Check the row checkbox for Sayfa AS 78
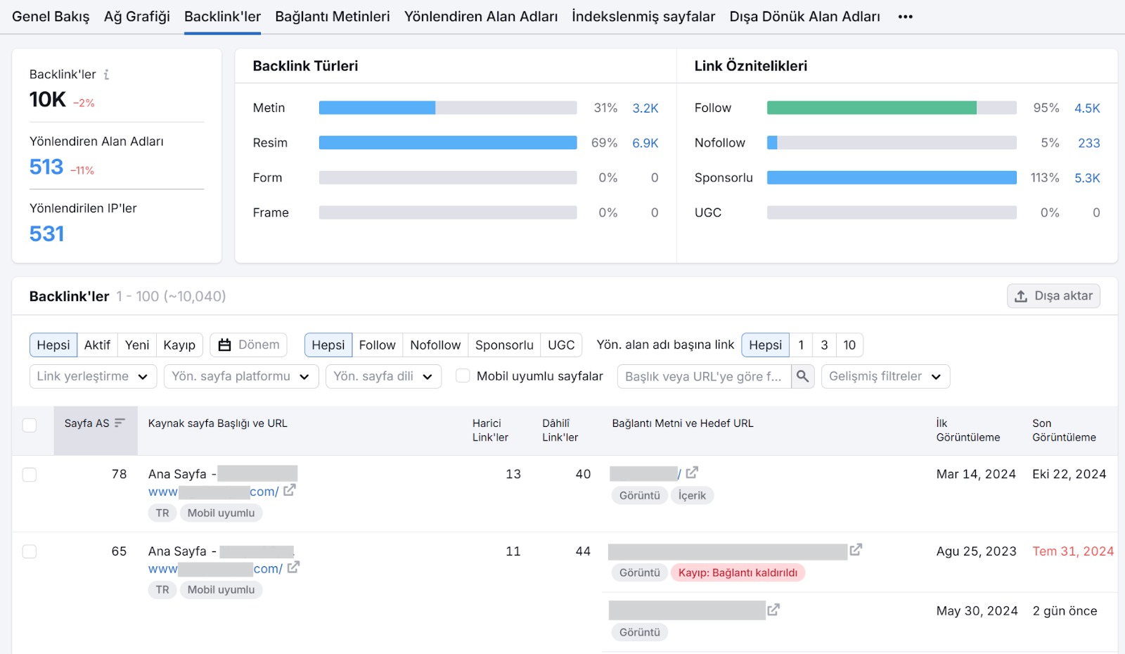Image resolution: width=1125 pixels, height=654 pixels. pos(30,475)
